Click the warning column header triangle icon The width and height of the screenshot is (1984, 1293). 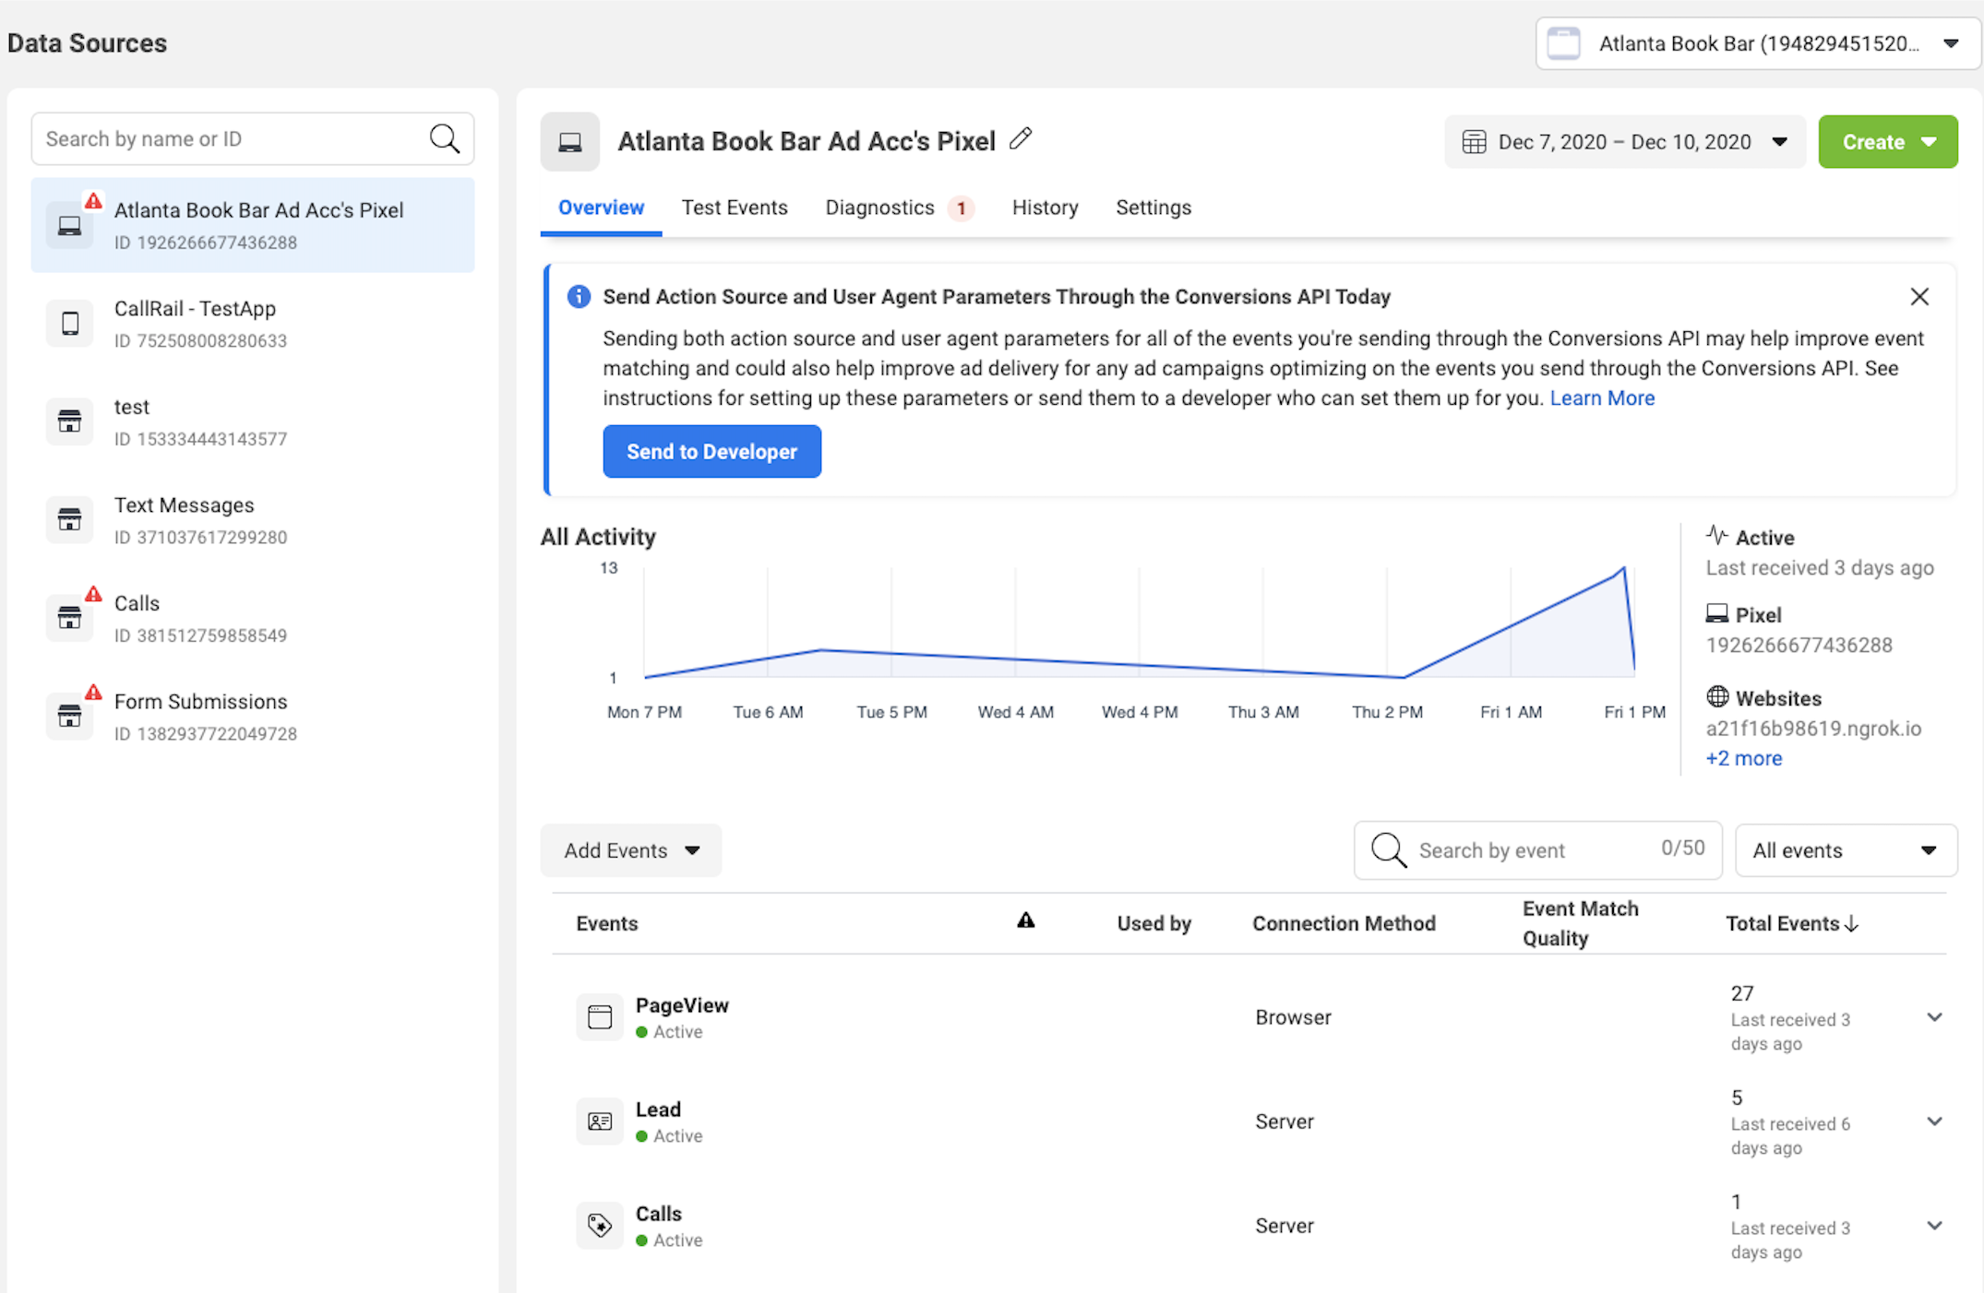point(1025,920)
